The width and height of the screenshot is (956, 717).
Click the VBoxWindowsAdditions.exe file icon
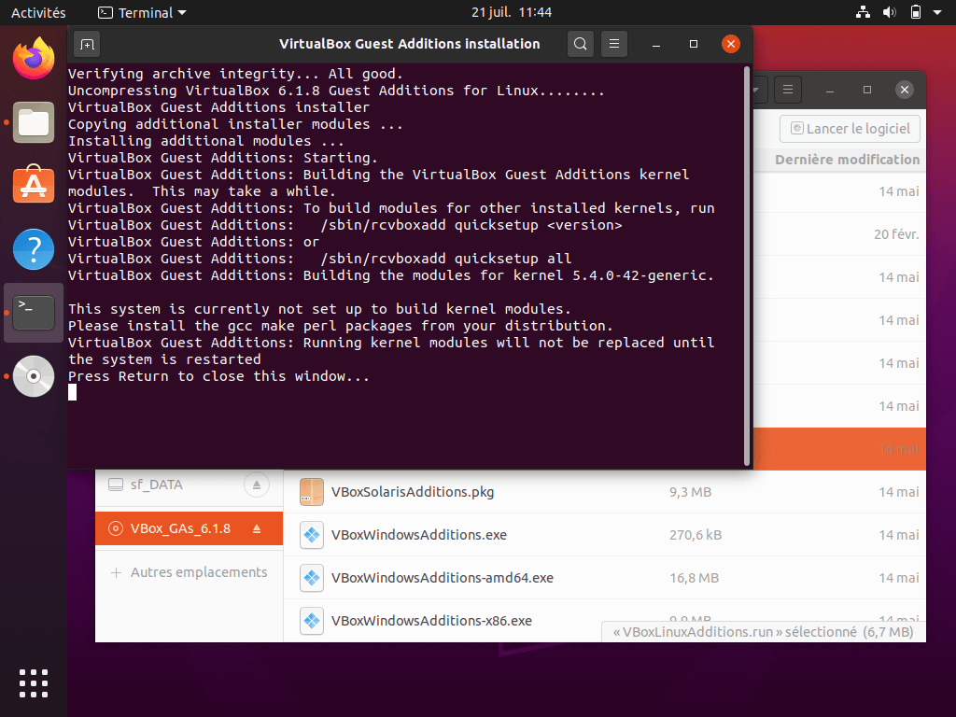(x=312, y=535)
